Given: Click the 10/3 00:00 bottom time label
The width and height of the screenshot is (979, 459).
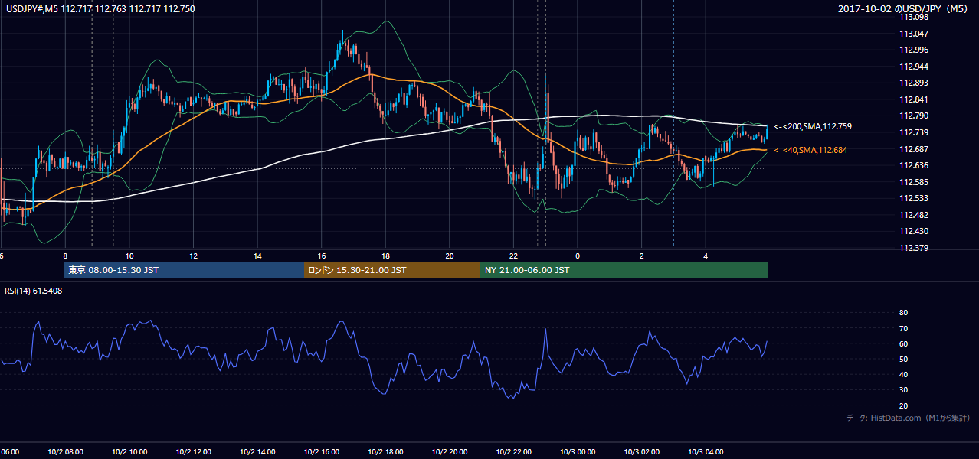Looking at the screenshot, I should 578,452.
